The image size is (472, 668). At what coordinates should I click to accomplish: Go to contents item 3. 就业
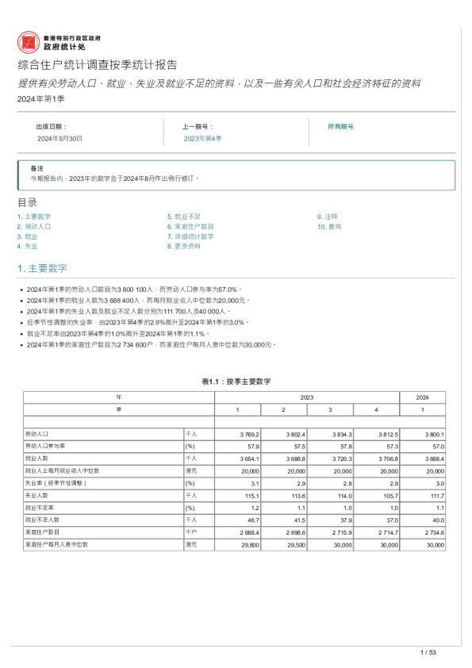coord(27,236)
